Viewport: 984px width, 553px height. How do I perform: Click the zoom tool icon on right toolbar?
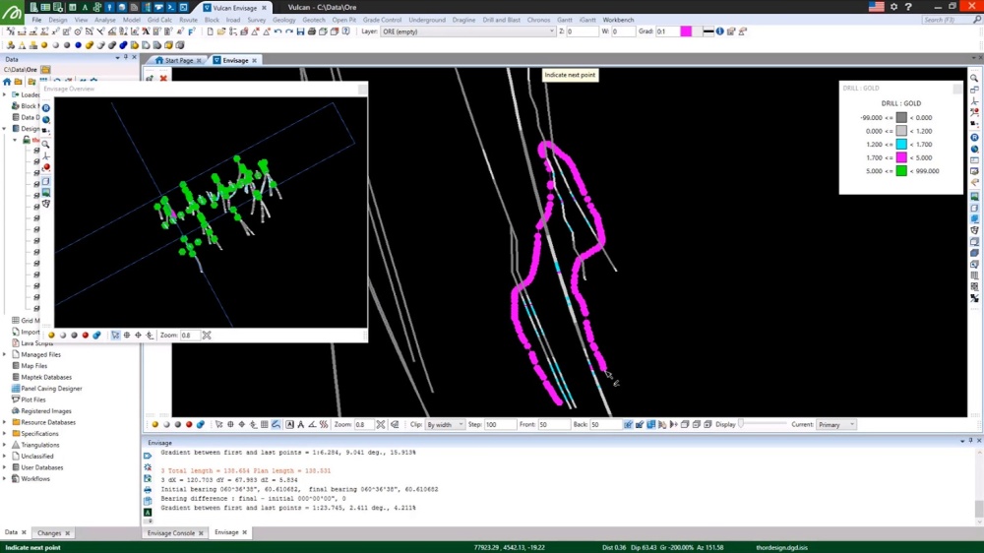[x=974, y=79]
